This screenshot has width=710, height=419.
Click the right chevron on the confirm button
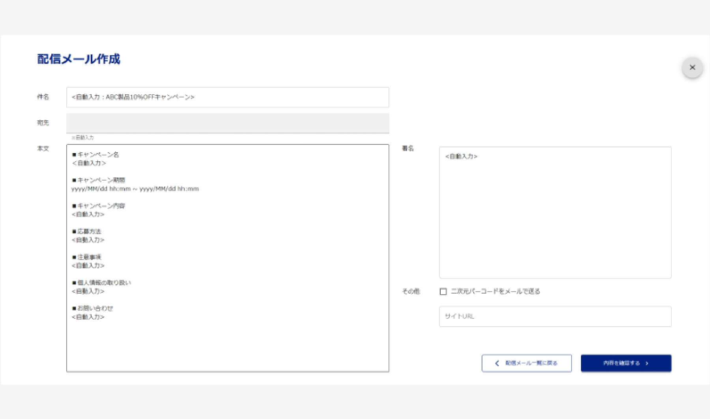(647, 363)
